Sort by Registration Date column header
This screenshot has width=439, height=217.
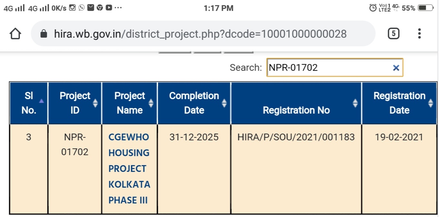click(400, 103)
